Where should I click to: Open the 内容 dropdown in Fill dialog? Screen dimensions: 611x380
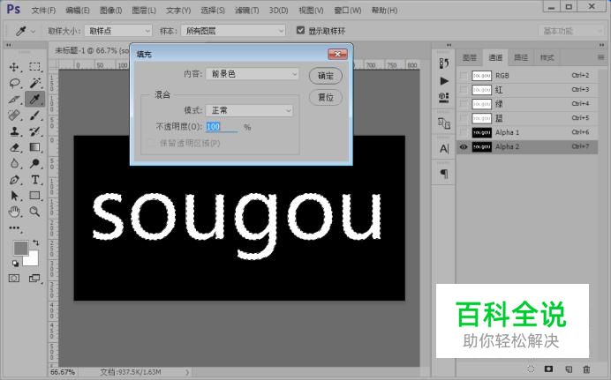[x=253, y=74]
